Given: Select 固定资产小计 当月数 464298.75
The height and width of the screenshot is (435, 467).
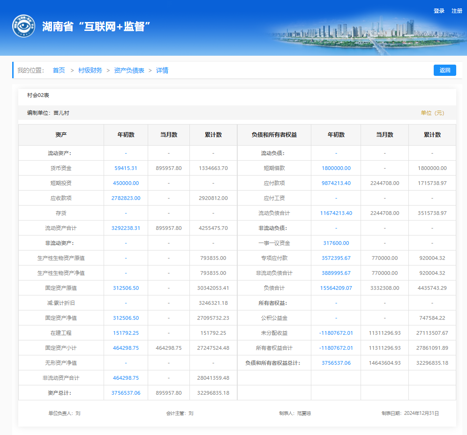Looking at the screenshot, I should 169,348.
